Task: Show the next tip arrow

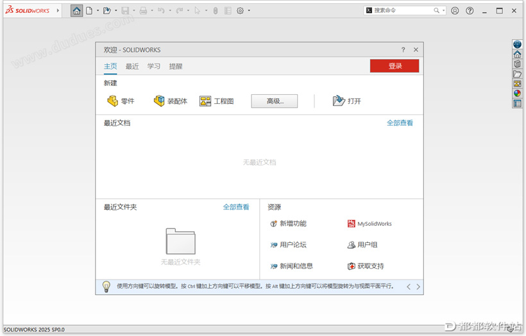Action: (418, 287)
